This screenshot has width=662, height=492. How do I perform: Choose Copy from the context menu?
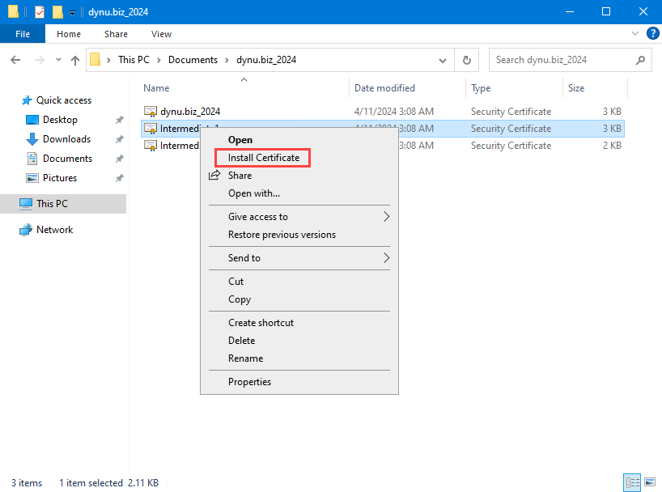point(240,299)
